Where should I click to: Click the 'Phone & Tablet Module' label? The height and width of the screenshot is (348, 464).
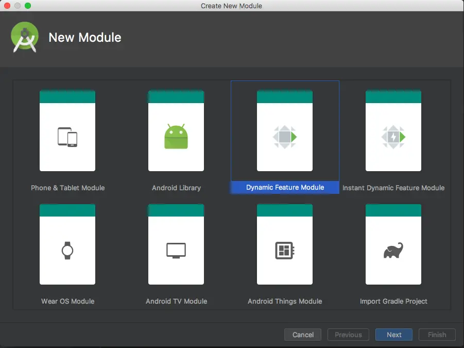(x=68, y=188)
